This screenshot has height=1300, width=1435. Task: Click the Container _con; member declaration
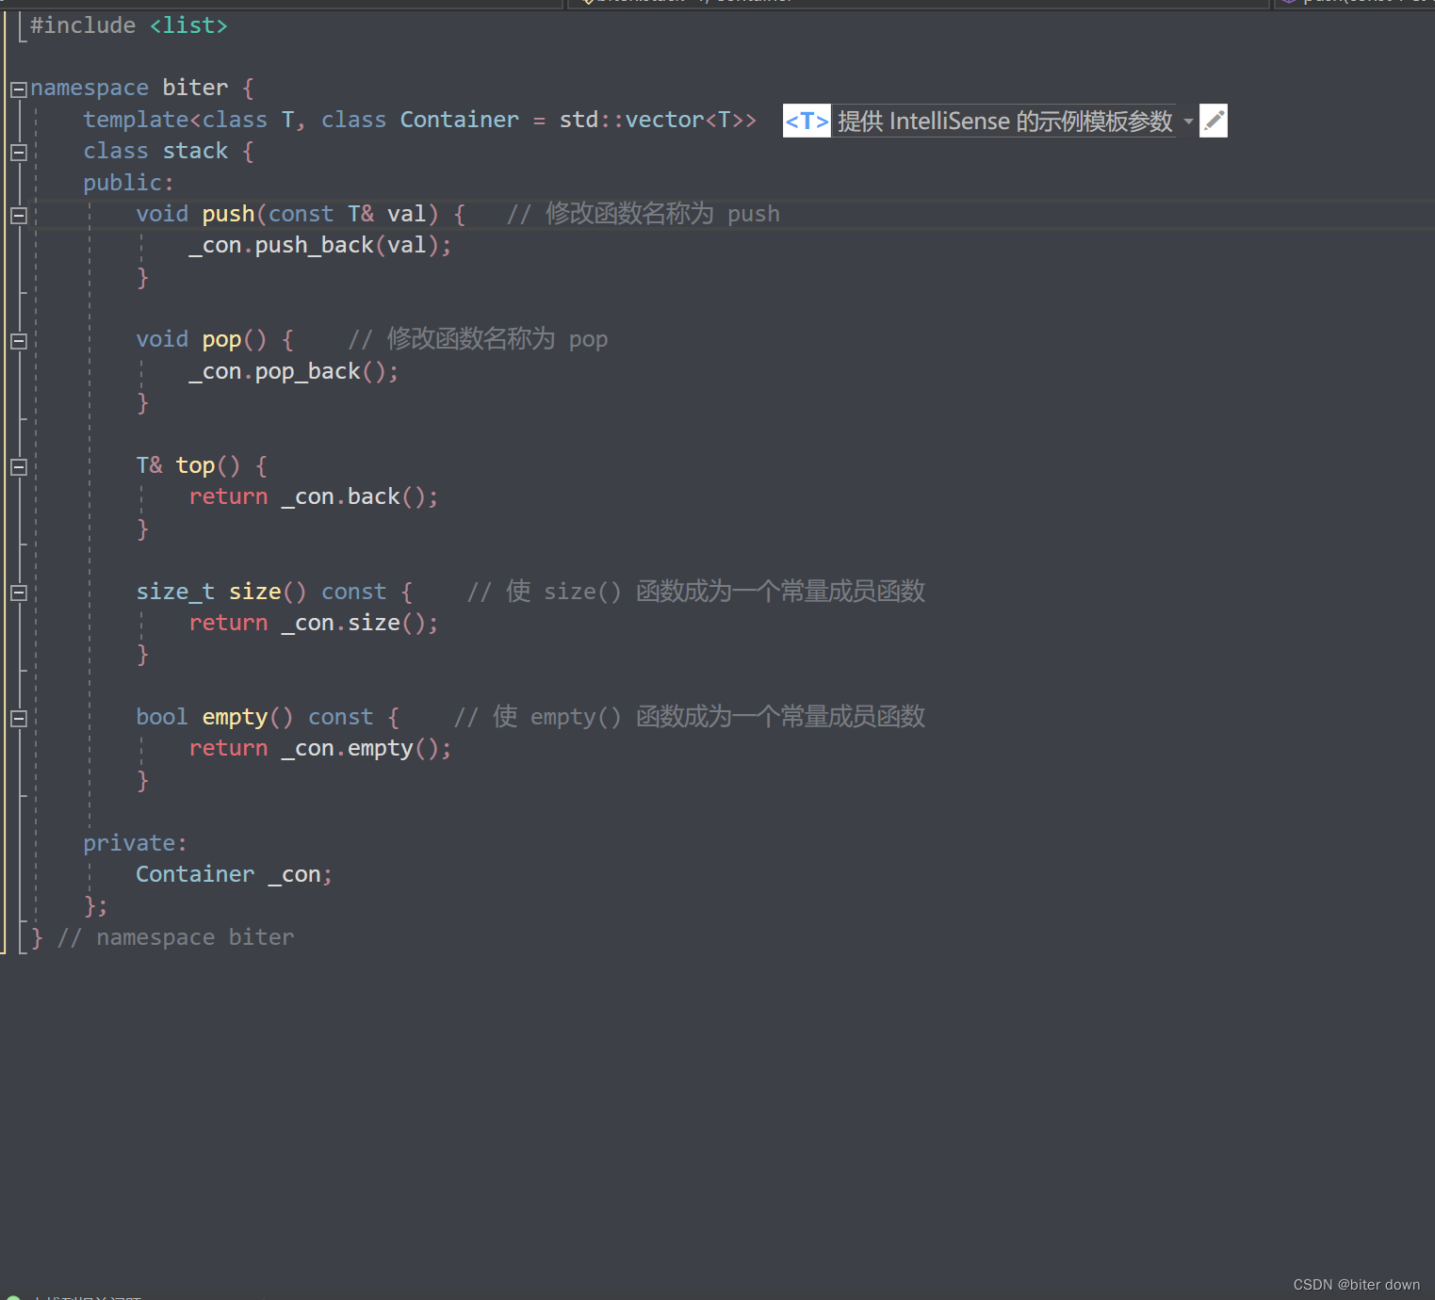pyautogui.click(x=235, y=874)
